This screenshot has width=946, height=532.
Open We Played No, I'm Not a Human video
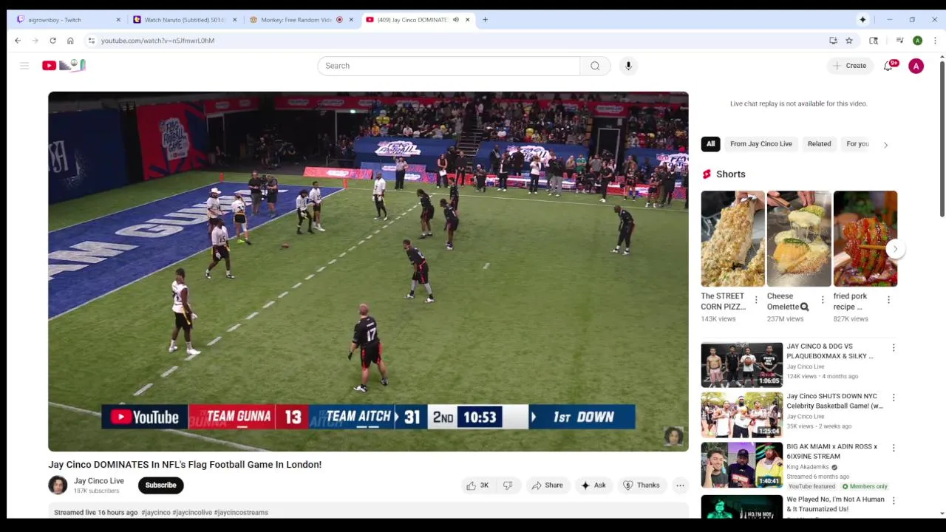click(x=835, y=504)
